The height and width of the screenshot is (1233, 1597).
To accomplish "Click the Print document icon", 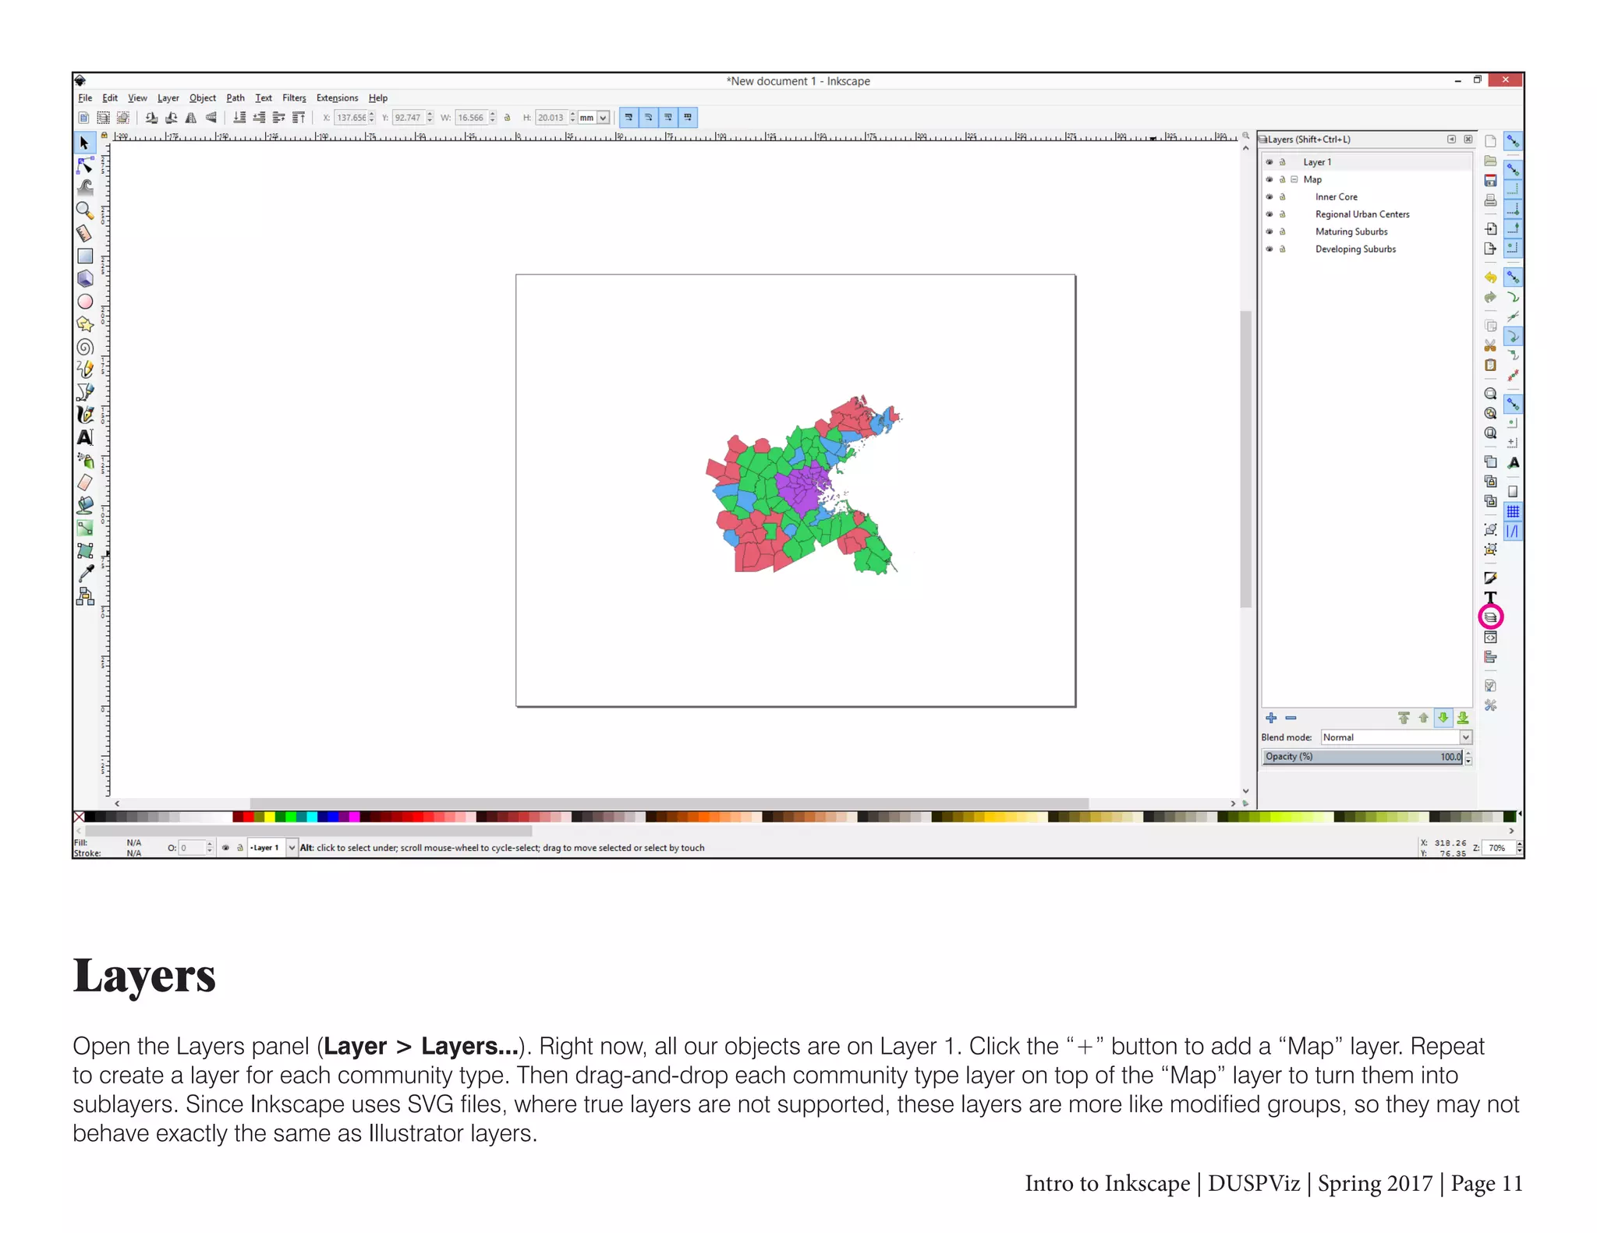I will click(x=1490, y=200).
